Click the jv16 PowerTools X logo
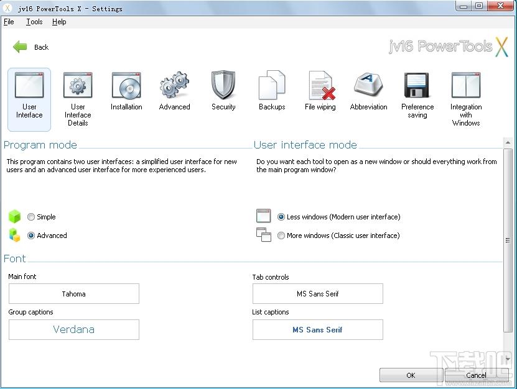This screenshot has width=517, height=389. click(x=449, y=47)
